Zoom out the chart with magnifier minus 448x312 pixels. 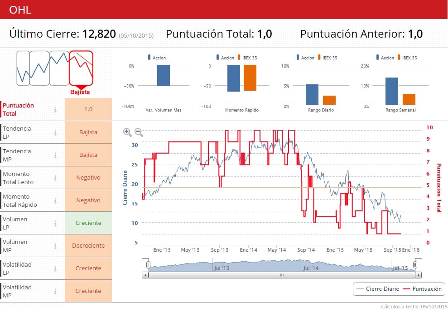[139, 132]
